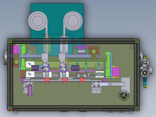Click the XYZ coordinate triad in the corner
156x117 pixels.
(10, 106)
